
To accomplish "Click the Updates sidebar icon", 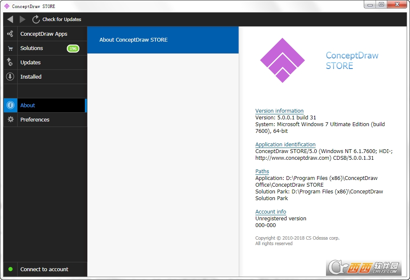I will [x=10, y=62].
